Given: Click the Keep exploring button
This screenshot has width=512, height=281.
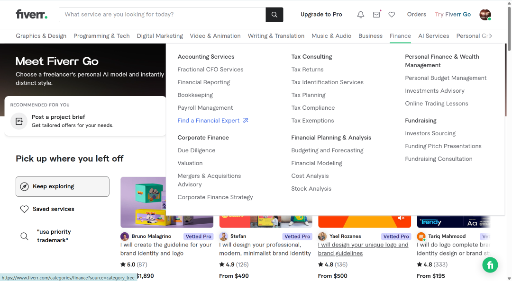Looking at the screenshot, I should click(x=63, y=186).
